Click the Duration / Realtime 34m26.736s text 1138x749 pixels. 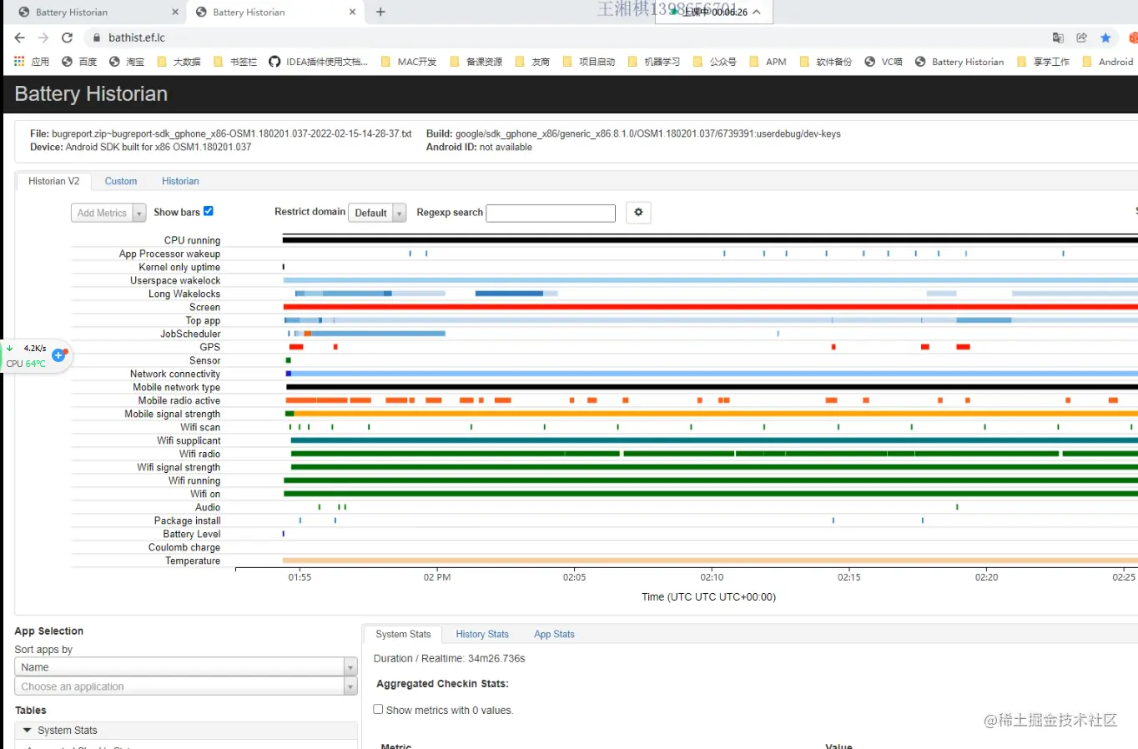pyautogui.click(x=449, y=659)
